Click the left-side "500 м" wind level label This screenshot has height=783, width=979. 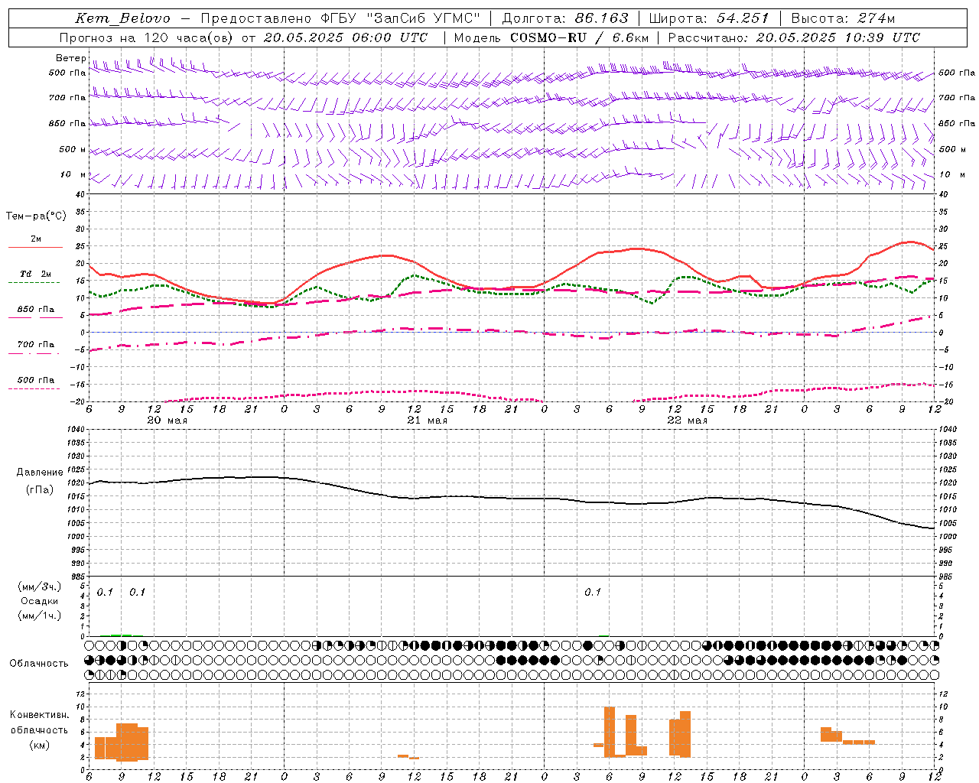(x=73, y=149)
